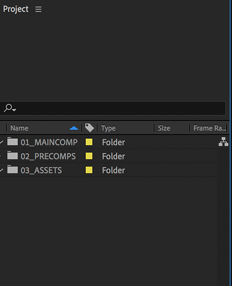Sort by the Type column header
The height and width of the screenshot is (286, 232).
point(109,128)
